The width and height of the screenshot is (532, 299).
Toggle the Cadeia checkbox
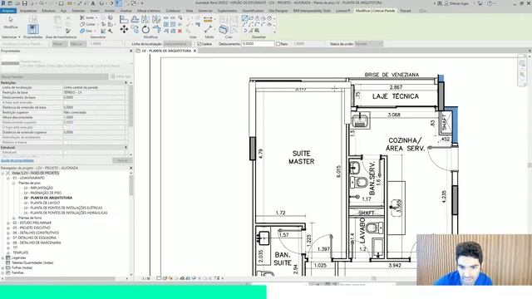point(199,44)
